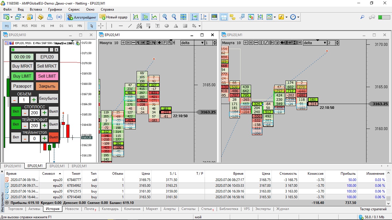Open the Сервис menu
This screenshot has width=392, height=220.
point(74,9)
